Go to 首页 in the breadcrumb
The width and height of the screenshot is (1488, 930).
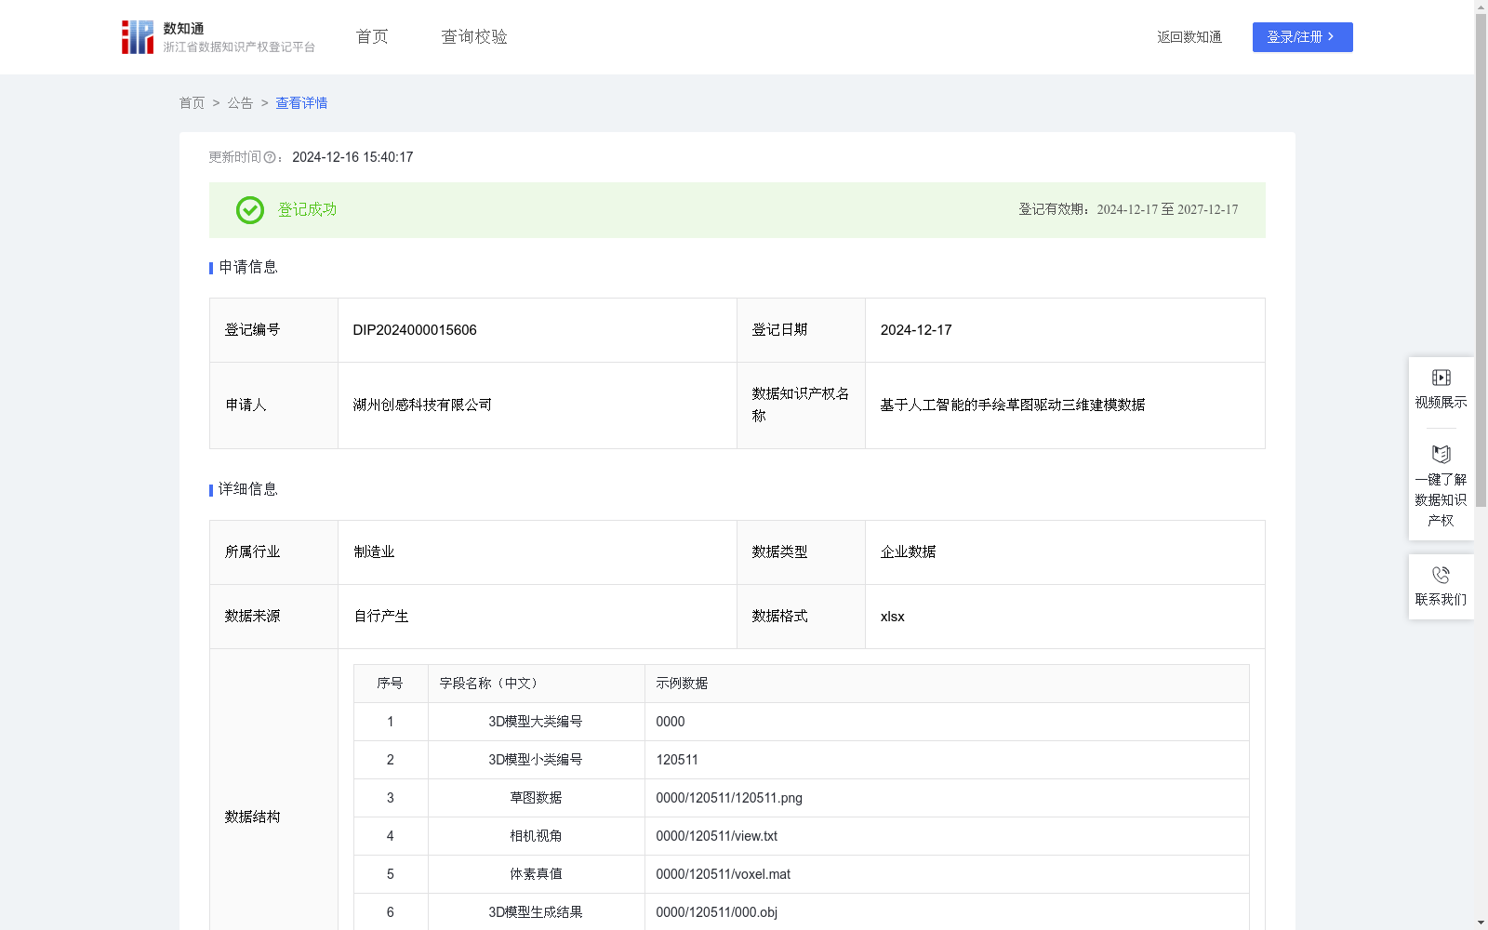click(192, 103)
